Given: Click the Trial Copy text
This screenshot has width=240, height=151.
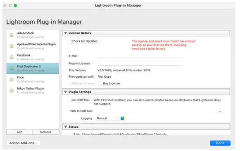Looking at the screenshot, I should pyautogui.click(x=104, y=77).
